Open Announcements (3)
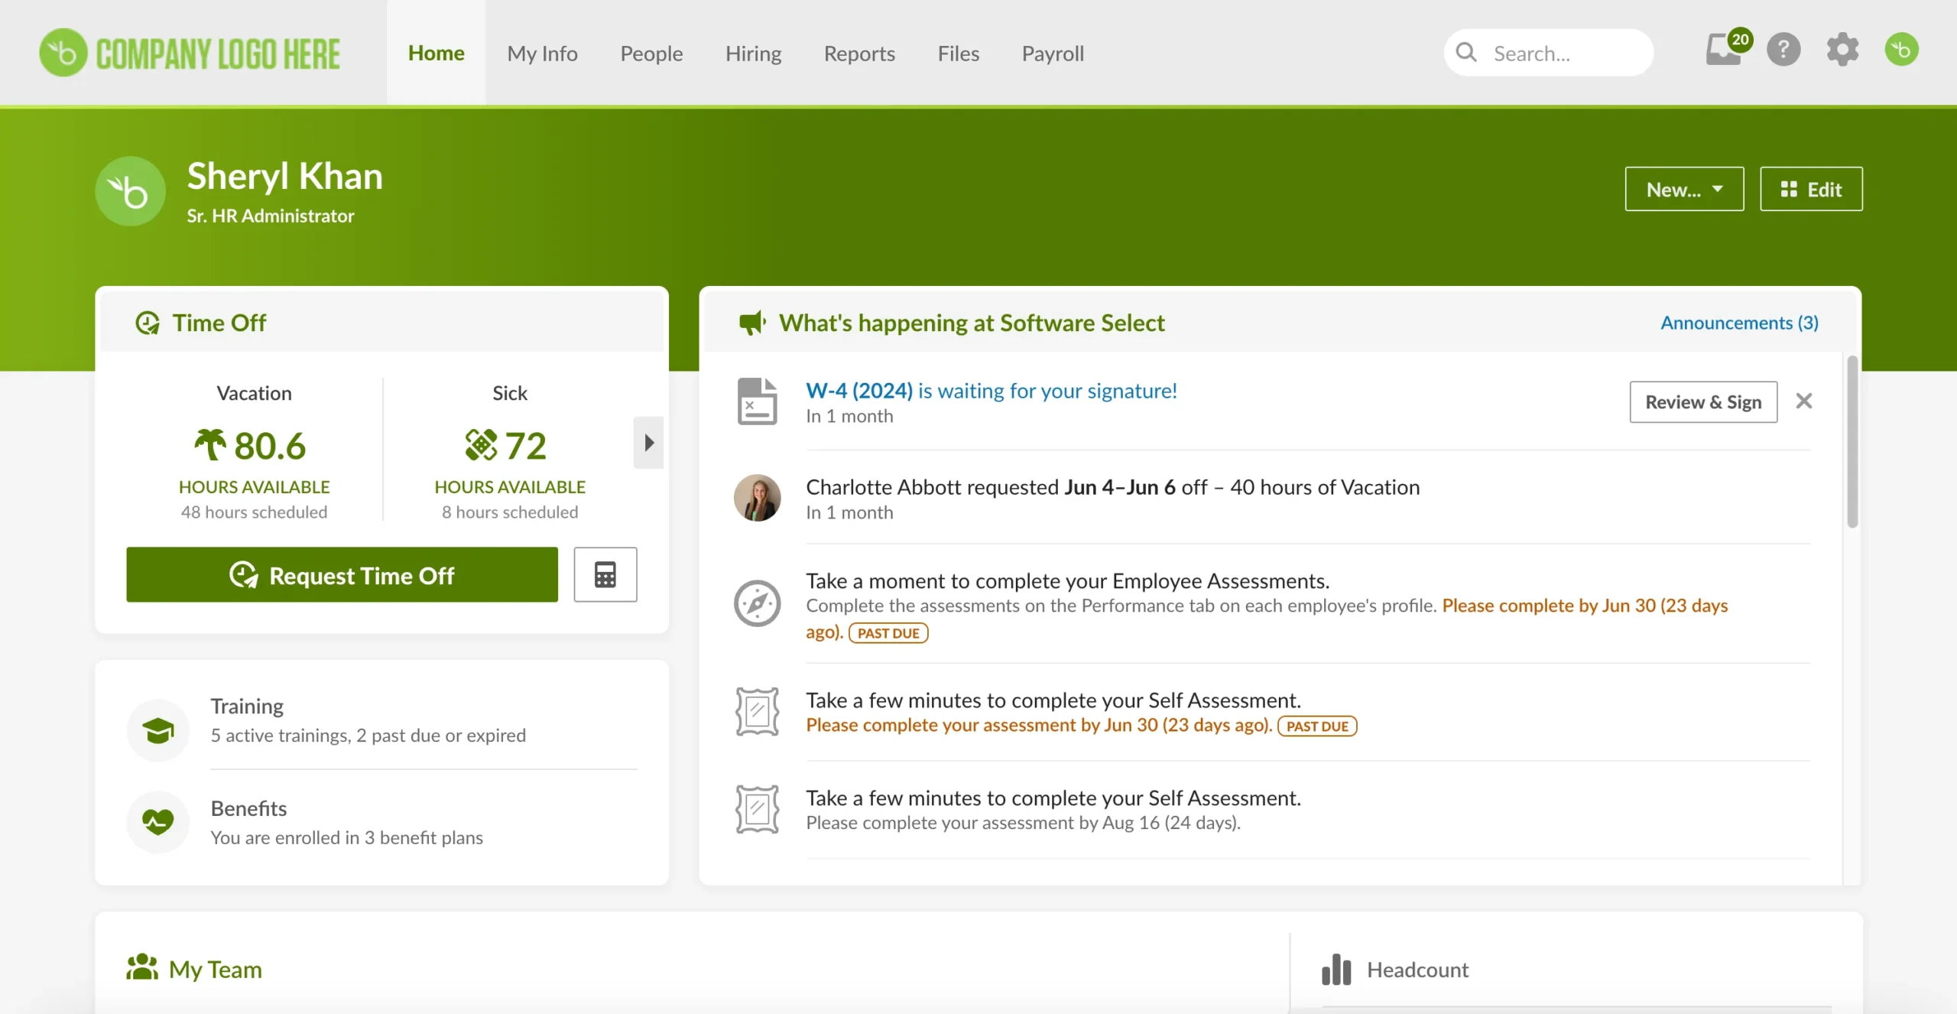Screen dimensions: 1957x1014 pos(1738,322)
